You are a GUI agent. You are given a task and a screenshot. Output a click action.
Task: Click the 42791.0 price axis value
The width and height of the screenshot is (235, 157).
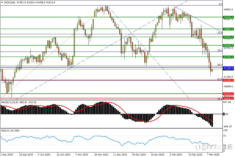[228, 48]
